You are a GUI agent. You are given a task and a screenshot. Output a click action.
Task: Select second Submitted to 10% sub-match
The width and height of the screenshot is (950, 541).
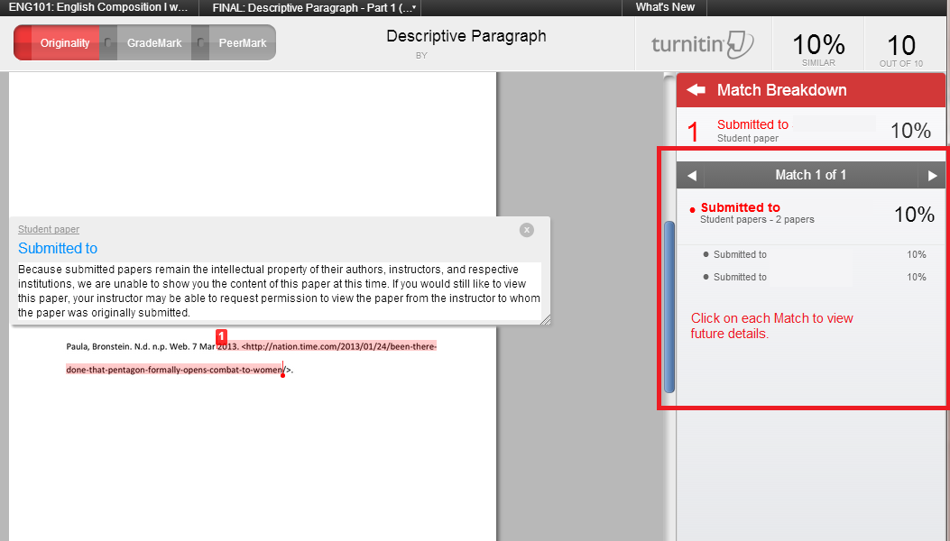pos(815,277)
